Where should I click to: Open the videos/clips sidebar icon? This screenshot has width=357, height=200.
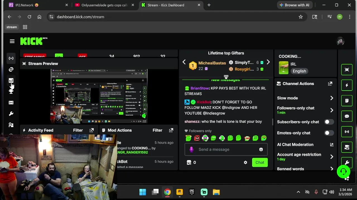coord(11,102)
